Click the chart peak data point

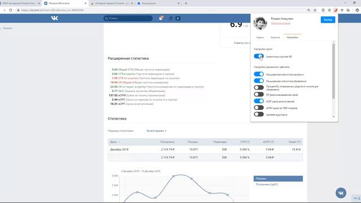(x=174, y=176)
